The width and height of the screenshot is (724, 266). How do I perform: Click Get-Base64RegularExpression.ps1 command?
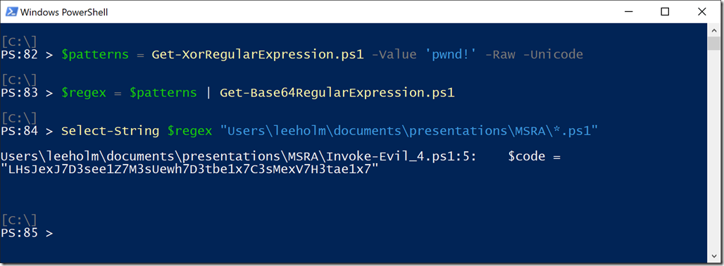tap(337, 93)
